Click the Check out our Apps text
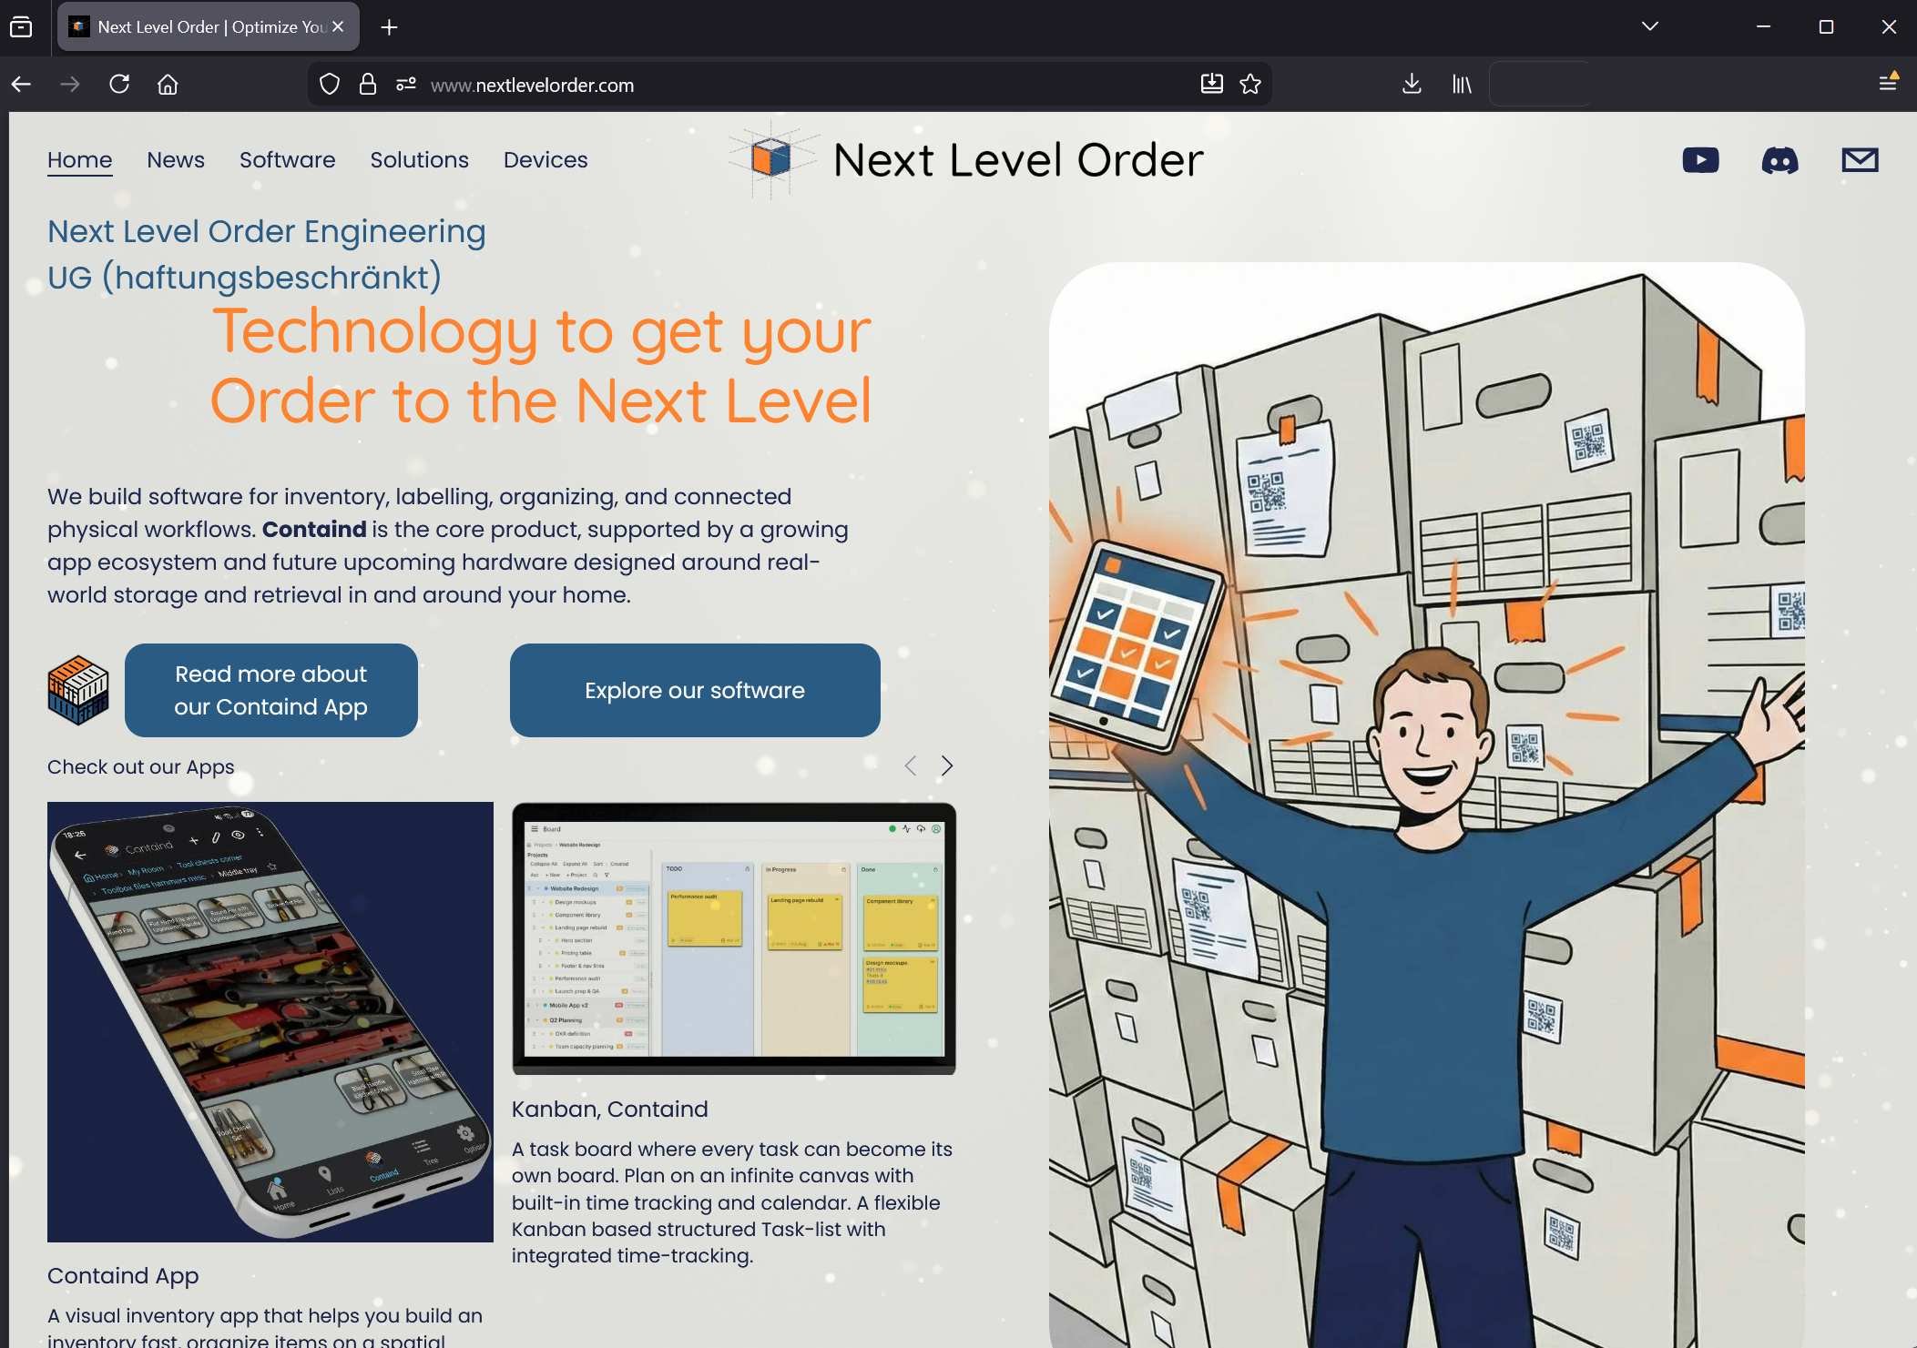This screenshot has height=1348, width=1917. click(x=141, y=766)
